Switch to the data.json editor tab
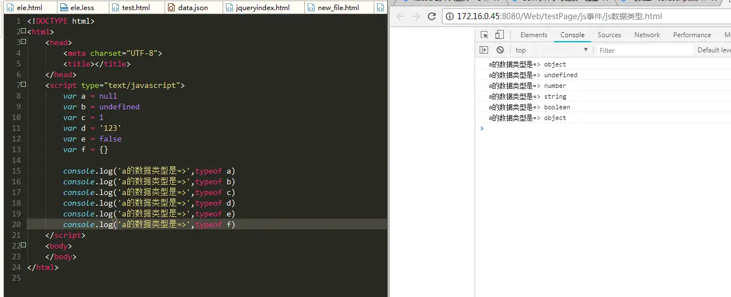 pyautogui.click(x=193, y=8)
